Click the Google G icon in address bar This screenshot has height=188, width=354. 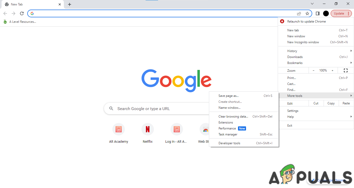pyautogui.click(x=32, y=13)
